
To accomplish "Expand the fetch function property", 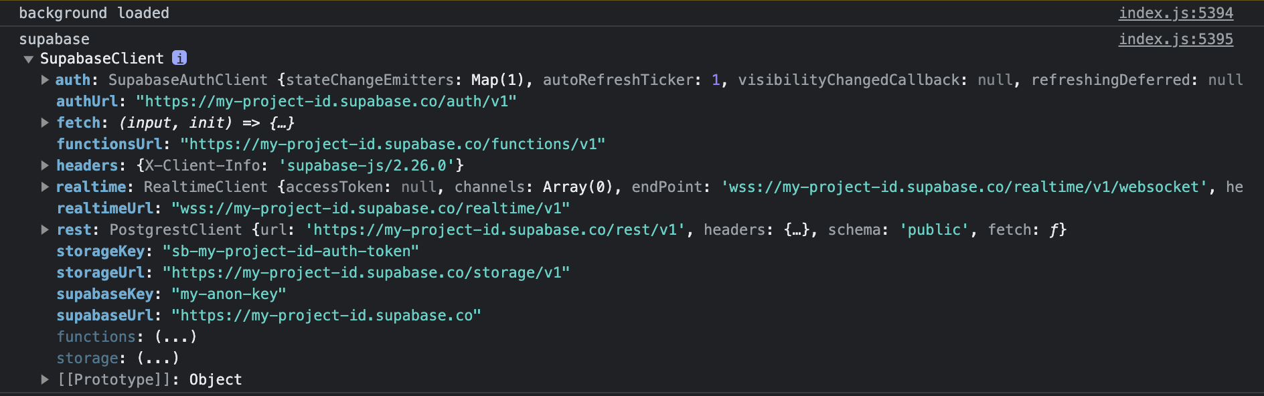I will [45, 123].
